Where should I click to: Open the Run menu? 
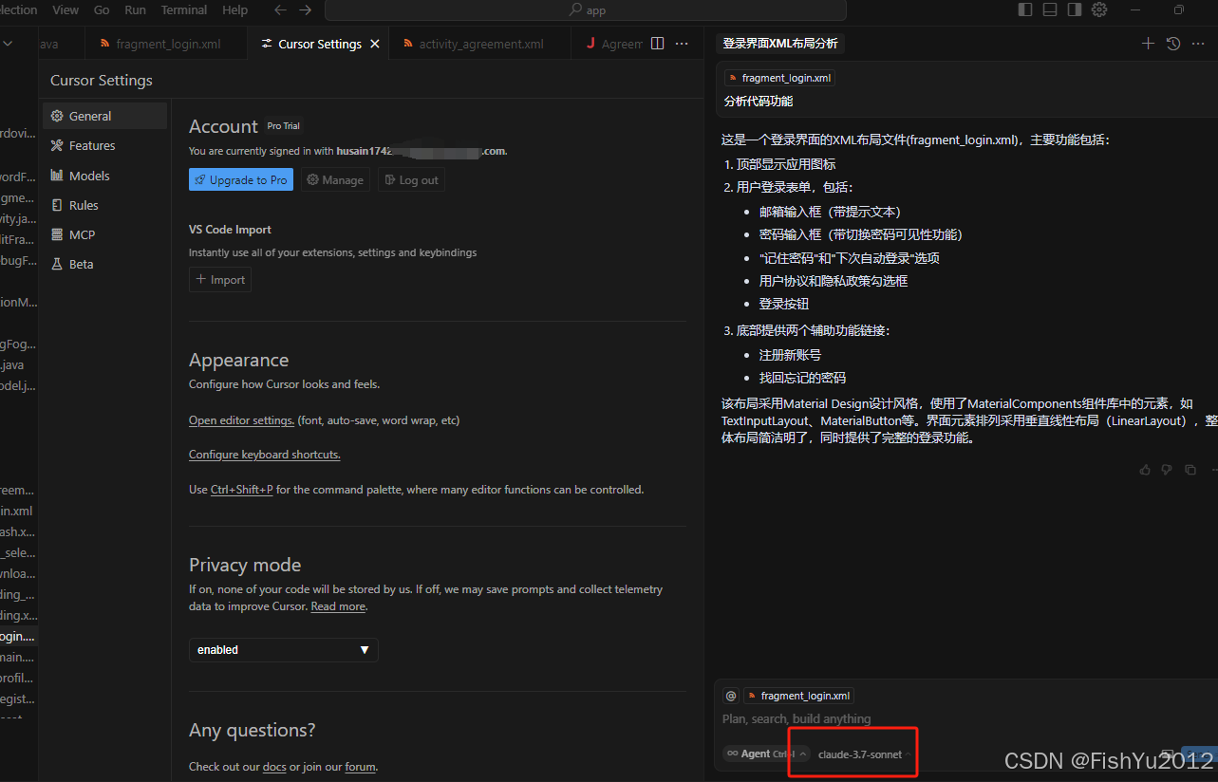[x=135, y=9]
